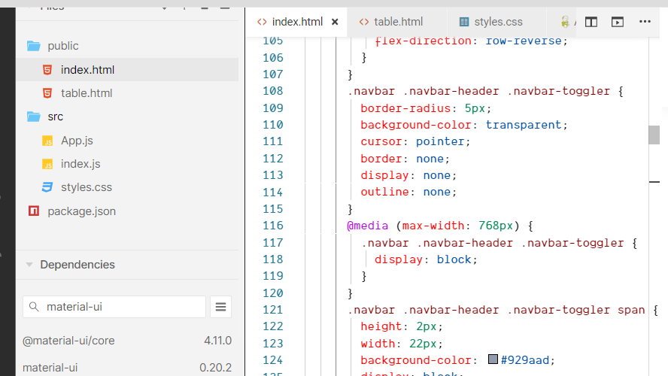Click 'span' selector on line 121
668x376 pixels.
tap(631, 310)
